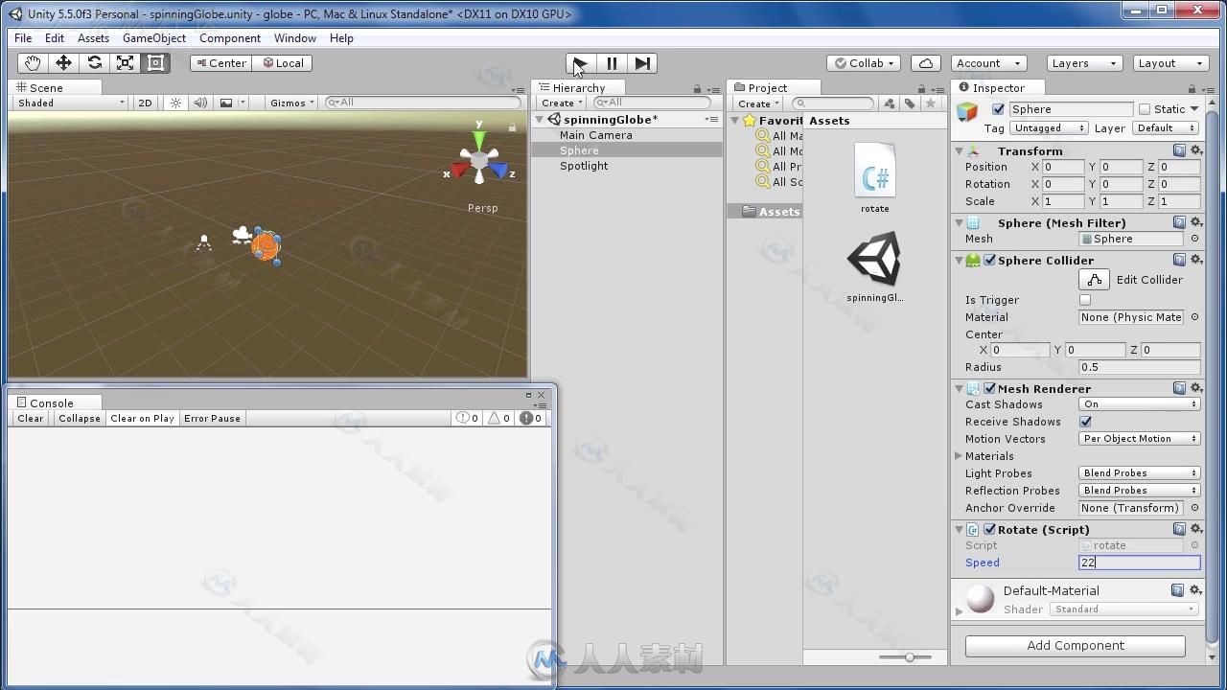Open the GameObject menu
This screenshot has width=1227, height=690.
click(154, 38)
